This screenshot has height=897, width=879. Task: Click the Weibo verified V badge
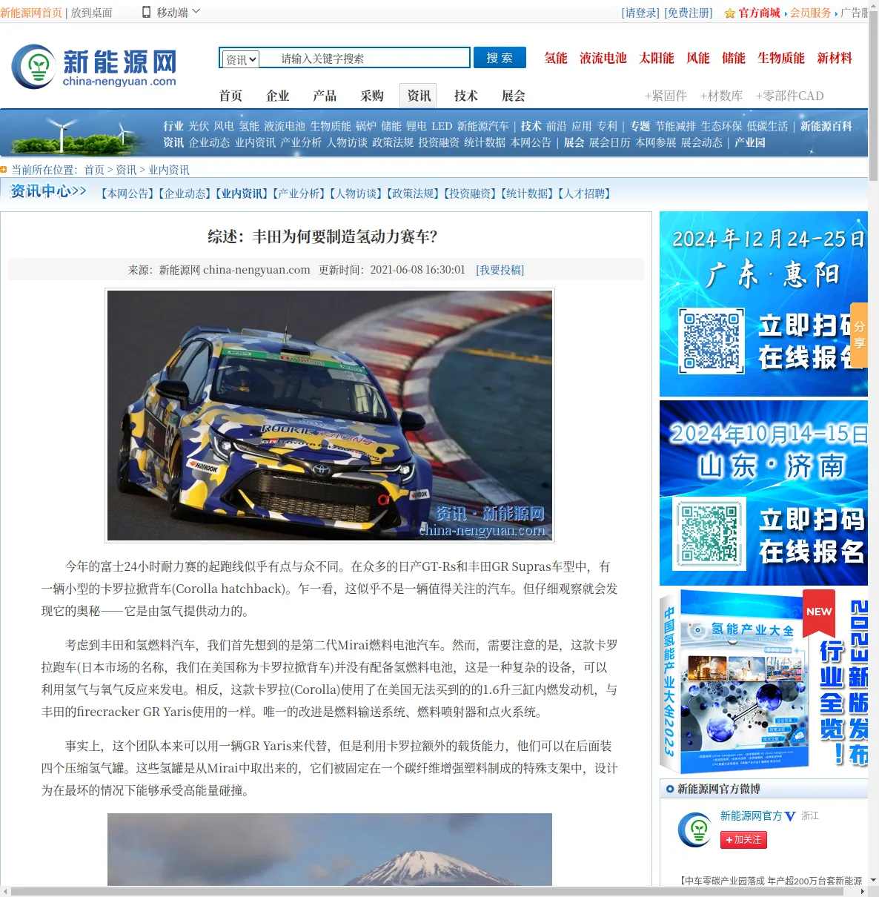(x=790, y=816)
